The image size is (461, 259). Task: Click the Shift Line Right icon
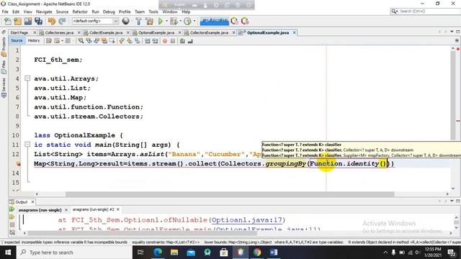coord(155,41)
